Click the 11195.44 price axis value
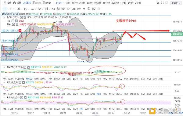183x116 pixels. (177, 22)
